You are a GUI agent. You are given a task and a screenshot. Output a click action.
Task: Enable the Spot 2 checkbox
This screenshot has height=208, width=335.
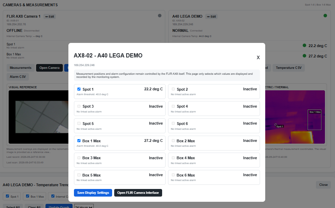(173, 89)
